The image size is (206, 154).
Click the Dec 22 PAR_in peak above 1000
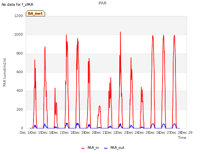click(x=120, y=32)
